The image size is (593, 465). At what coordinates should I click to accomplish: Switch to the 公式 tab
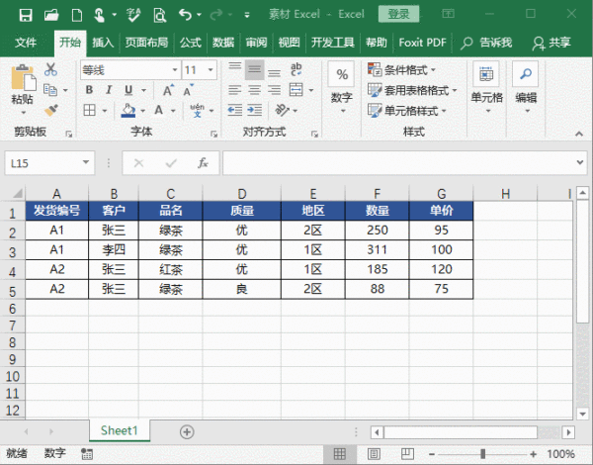click(x=190, y=42)
